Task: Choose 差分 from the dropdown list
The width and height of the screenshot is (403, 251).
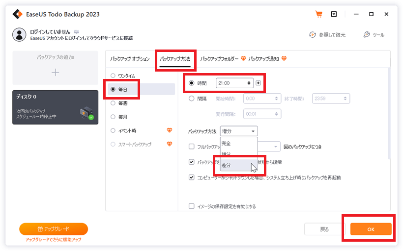Action: pyautogui.click(x=227, y=165)
